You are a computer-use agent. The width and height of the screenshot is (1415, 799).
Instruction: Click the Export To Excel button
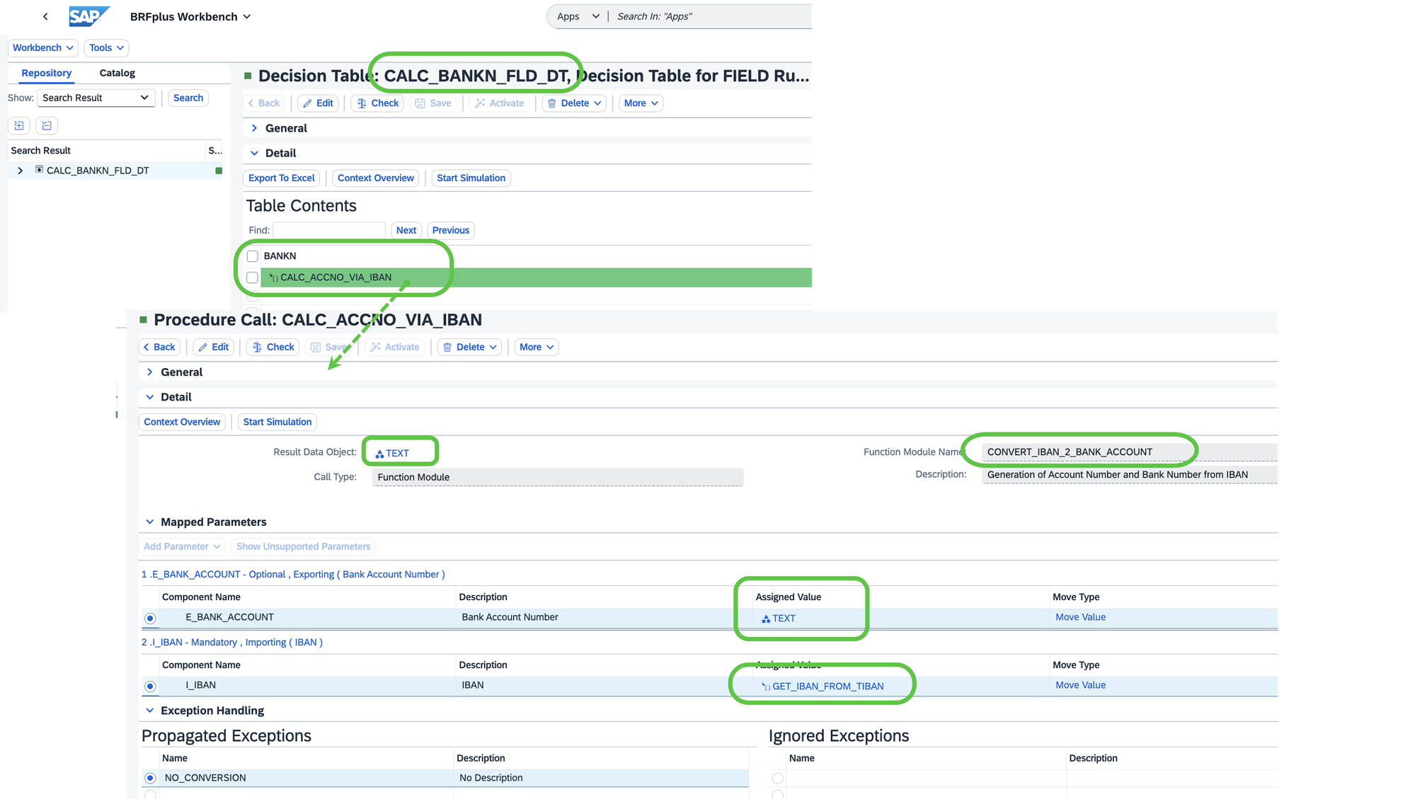[281, 178]
